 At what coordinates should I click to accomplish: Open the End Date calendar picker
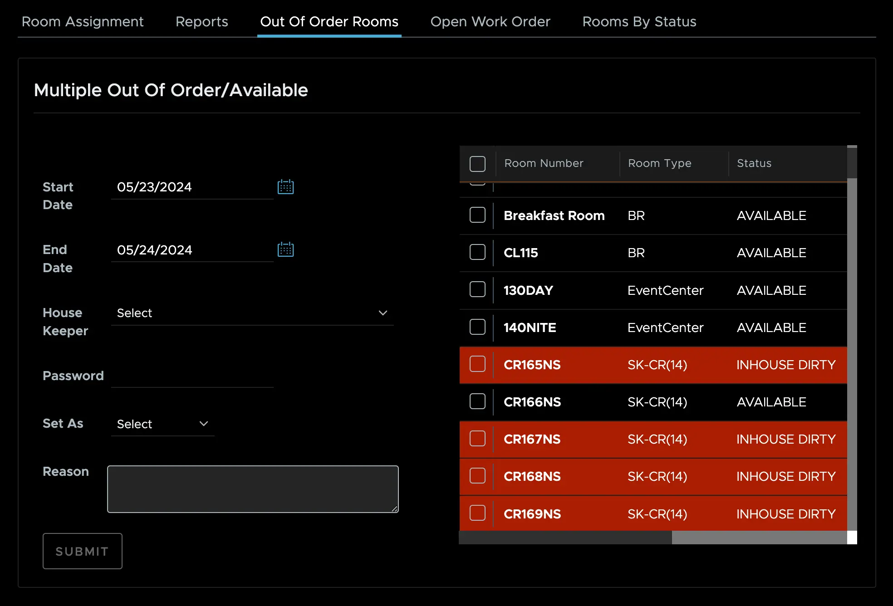click(285, 249)
